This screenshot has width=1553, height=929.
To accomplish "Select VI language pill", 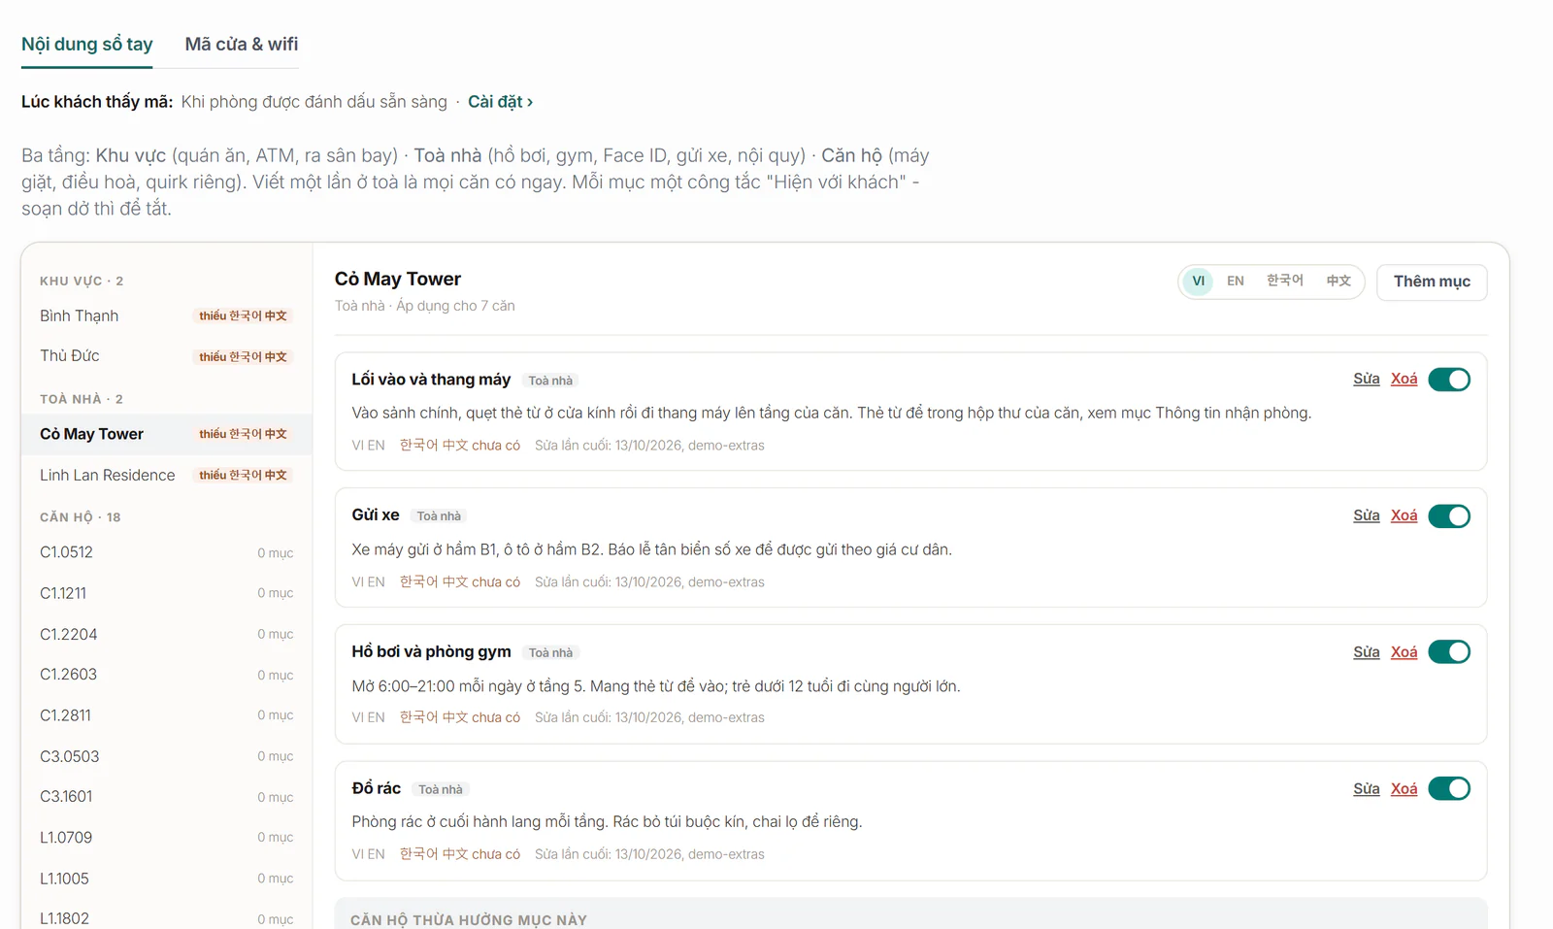I will (1199, 282).
